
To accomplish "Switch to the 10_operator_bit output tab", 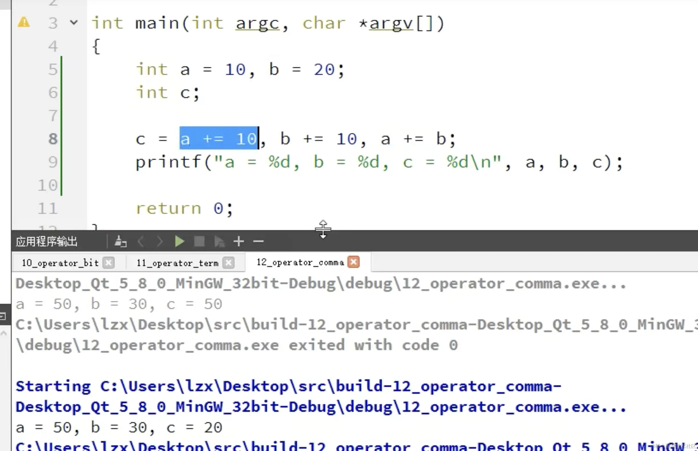I will coord(60,263).
